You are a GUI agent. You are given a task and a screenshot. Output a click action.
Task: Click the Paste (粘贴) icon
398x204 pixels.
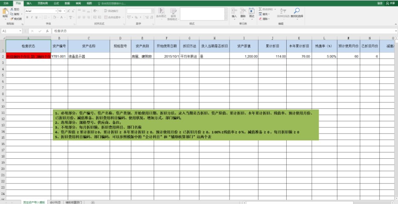pos(5,12)
